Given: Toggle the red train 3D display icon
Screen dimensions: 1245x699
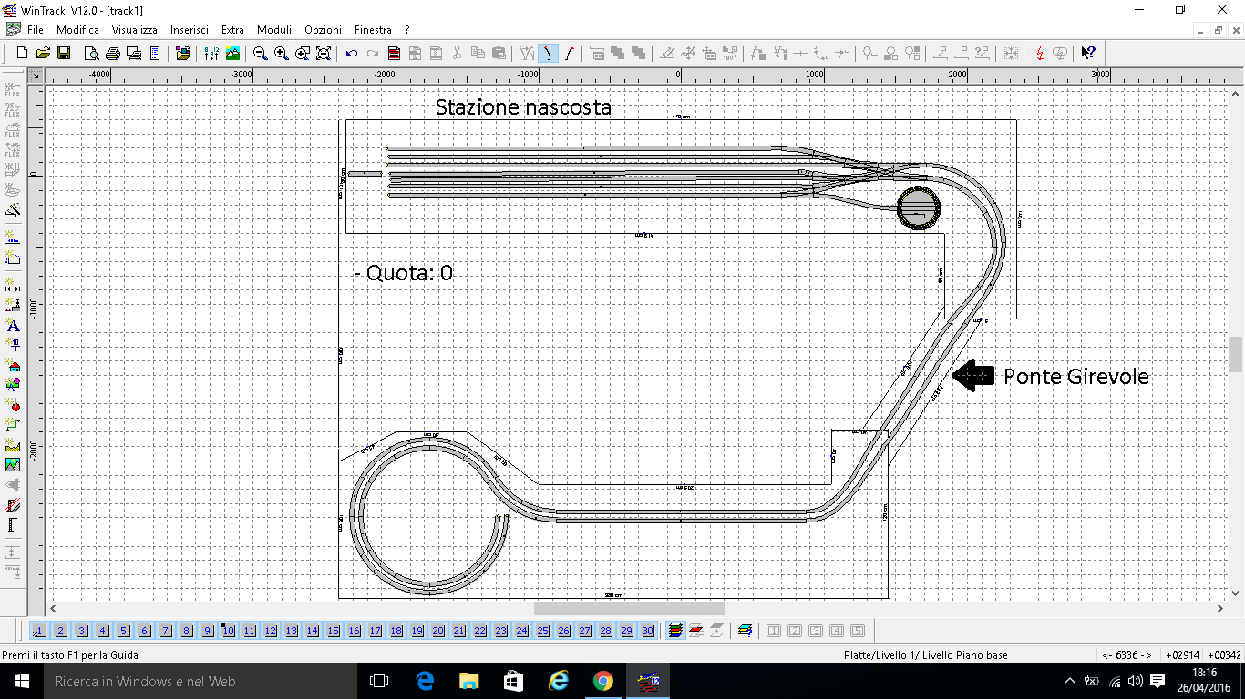Looking at the screenshot, I should tap(695, 630).
